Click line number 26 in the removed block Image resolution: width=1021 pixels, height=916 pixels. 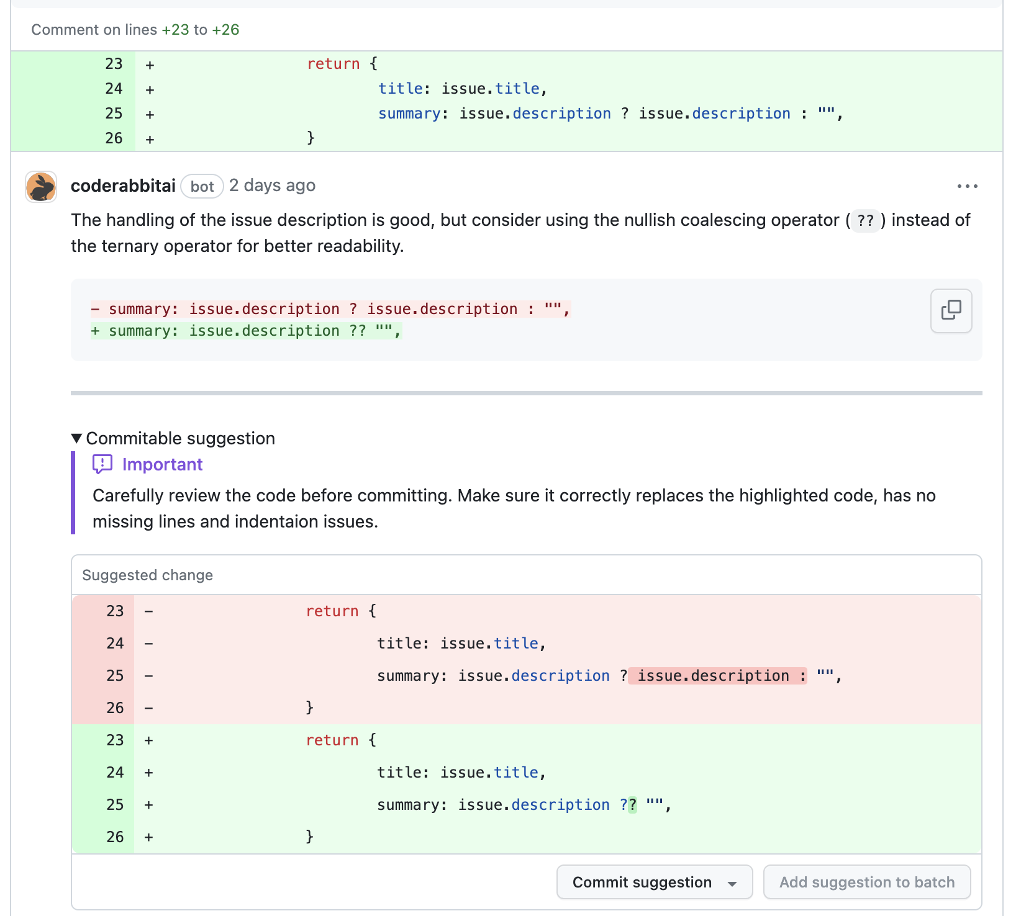coord(115,707)
